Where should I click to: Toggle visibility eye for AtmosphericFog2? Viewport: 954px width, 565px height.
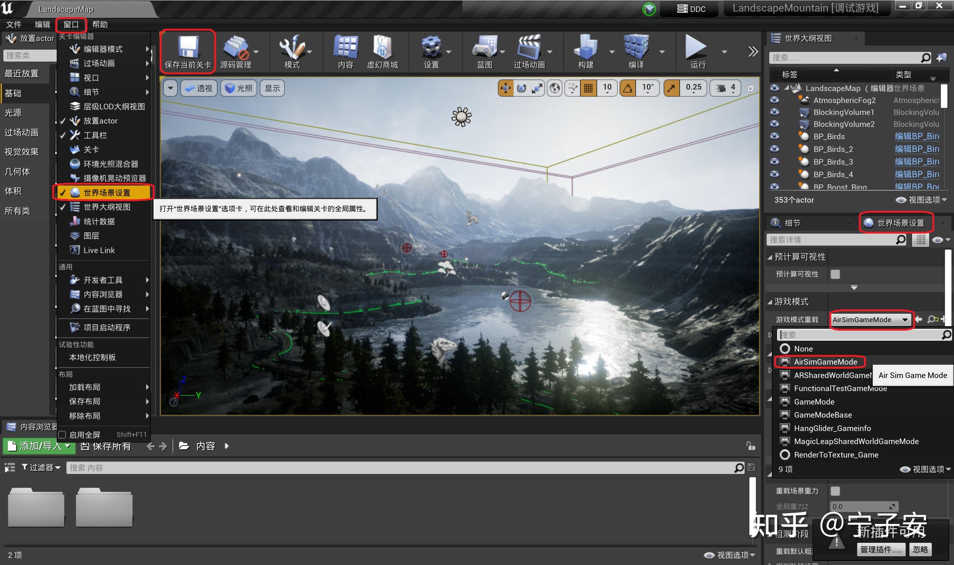coord(774,100)
